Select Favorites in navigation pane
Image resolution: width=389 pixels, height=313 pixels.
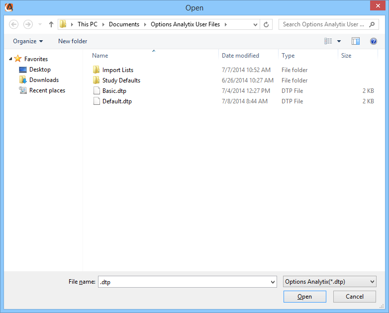(36, 59)
